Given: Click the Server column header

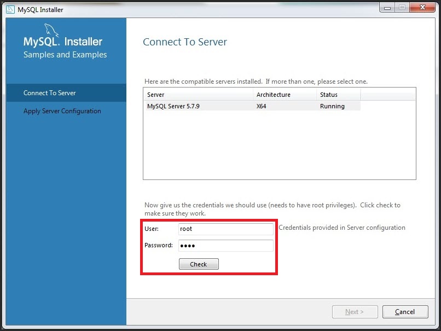Looking at the screenshot, I should 198,95.
